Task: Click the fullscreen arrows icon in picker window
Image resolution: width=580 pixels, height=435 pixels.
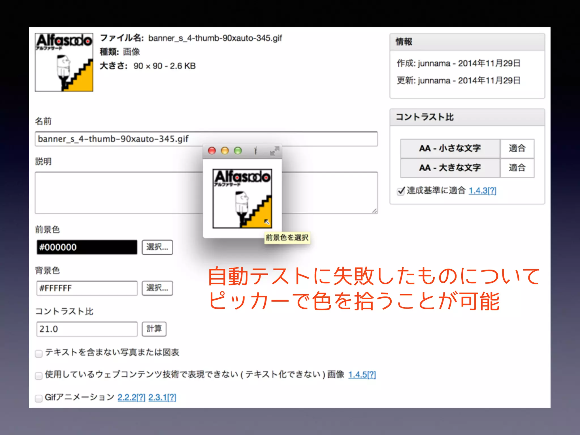Action: click(x=274, y=151)
